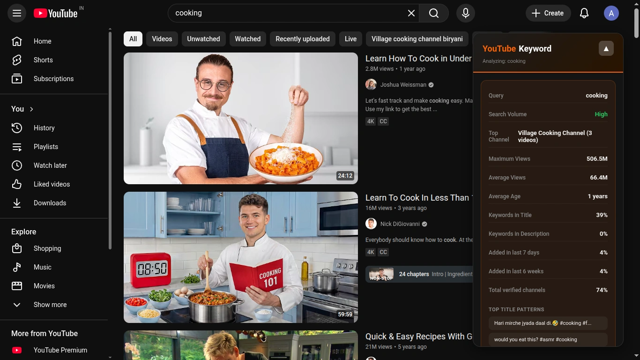Start voice search with microphone
Screen dimensions: 640x360
(465, 13)
